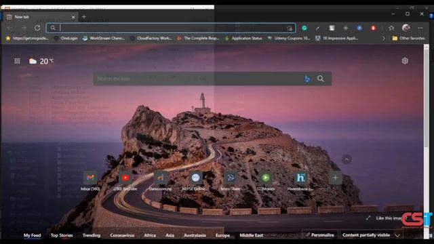Go forward with the forward arrow
This screenshot has width=434, height=244.
[x=24, y=28]
